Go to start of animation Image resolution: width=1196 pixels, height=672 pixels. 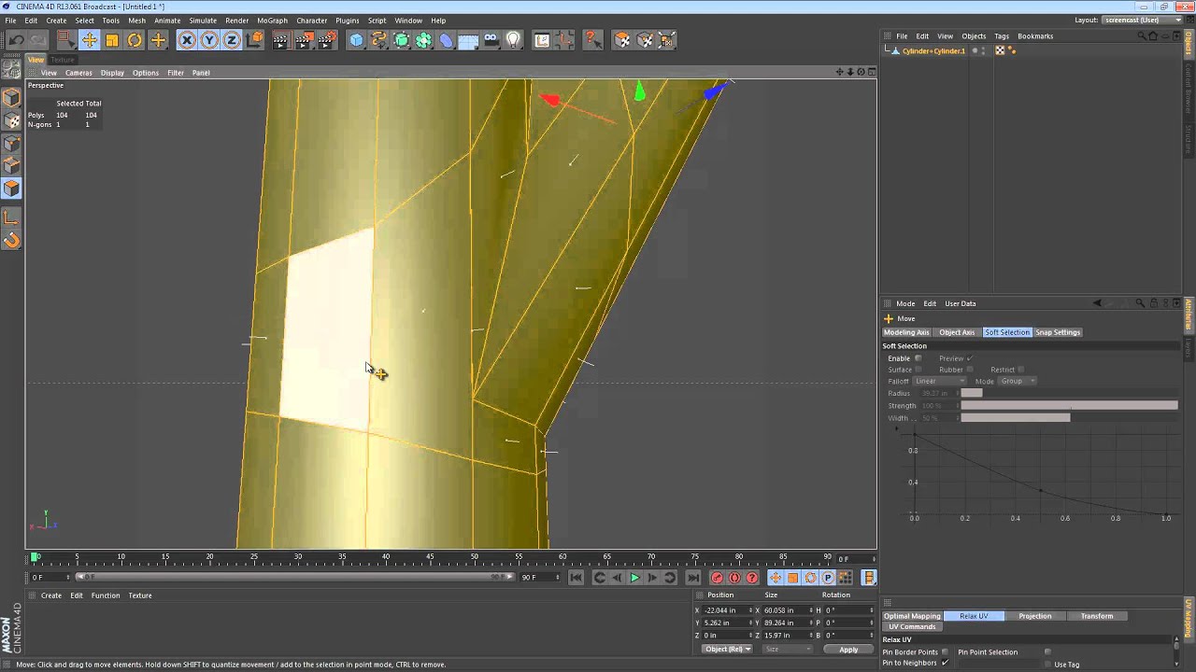click(x=576, y=578)
